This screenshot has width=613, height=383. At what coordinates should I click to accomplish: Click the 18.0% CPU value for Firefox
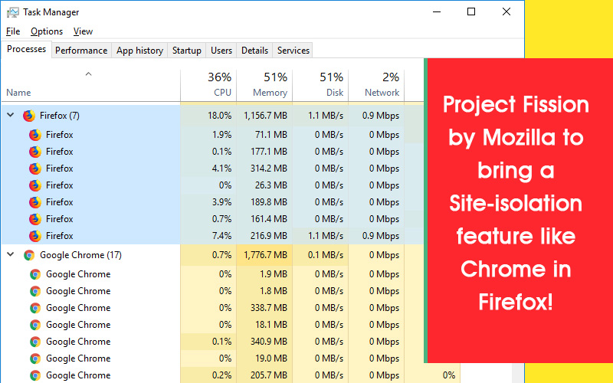click(219, 116)
